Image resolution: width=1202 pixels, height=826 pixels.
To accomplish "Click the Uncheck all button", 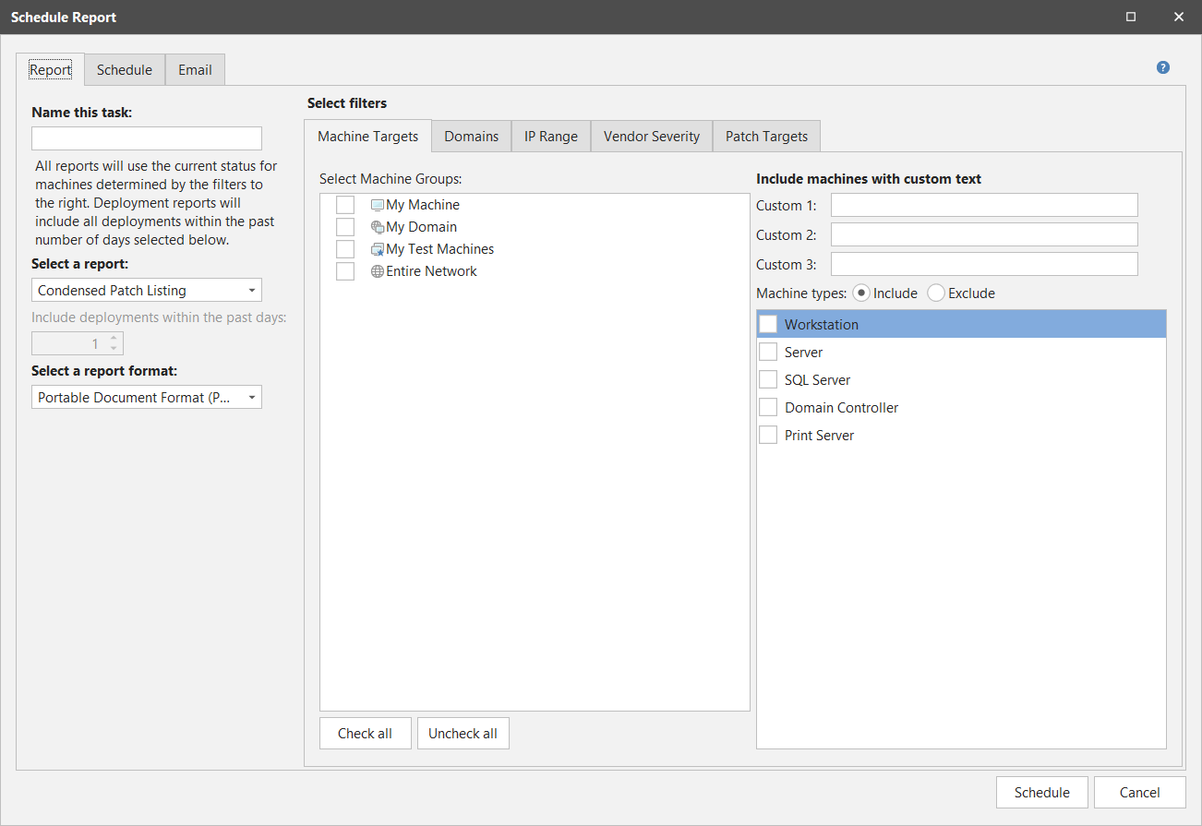I will tap(463, 733).
